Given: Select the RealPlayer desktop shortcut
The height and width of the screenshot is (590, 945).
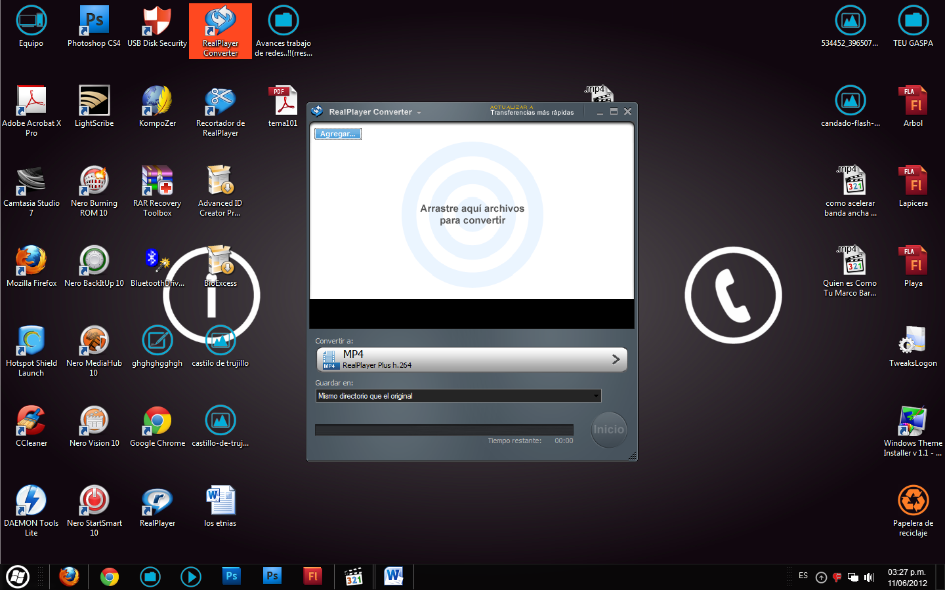Looking at the screenshot, I should 157,507.
